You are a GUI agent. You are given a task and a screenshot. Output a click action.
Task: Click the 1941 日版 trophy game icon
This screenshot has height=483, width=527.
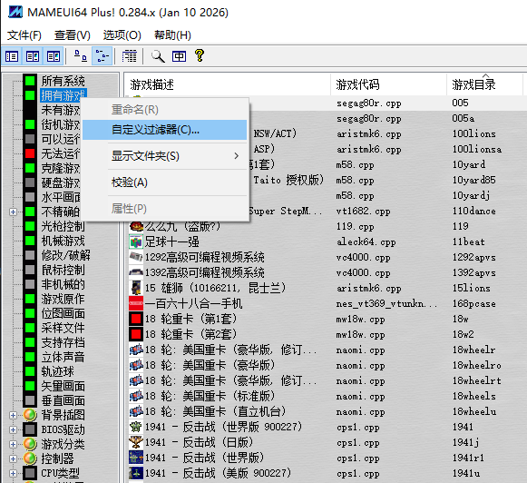click(x=136, y=442)
